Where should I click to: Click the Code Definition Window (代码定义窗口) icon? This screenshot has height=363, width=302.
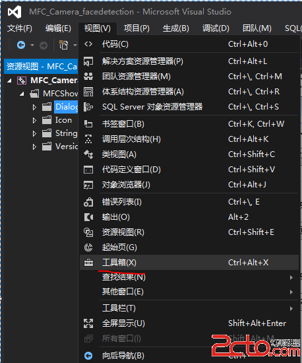[x=88, y=170]
